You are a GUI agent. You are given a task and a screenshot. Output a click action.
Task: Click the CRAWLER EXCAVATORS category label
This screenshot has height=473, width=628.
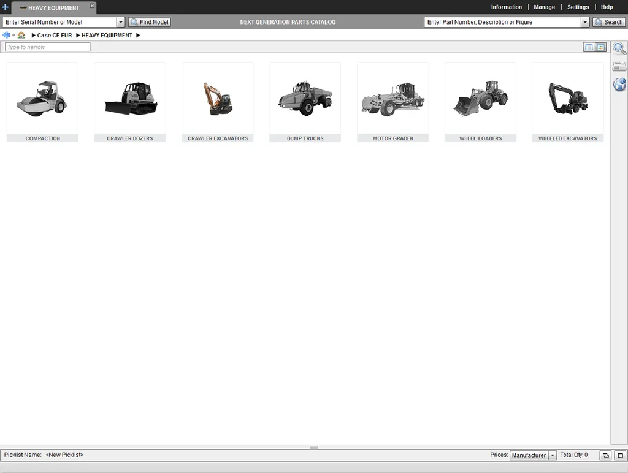click(x=218, y=138)
